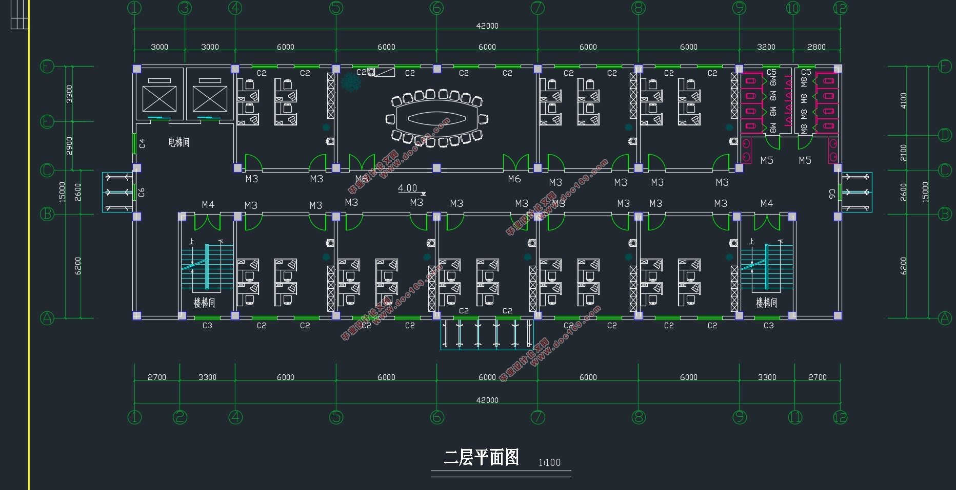The height and width of the screenshot is (490, 956).
Task: Click the 二层平面图 drawing title
Action: click(x=481, y=457)
